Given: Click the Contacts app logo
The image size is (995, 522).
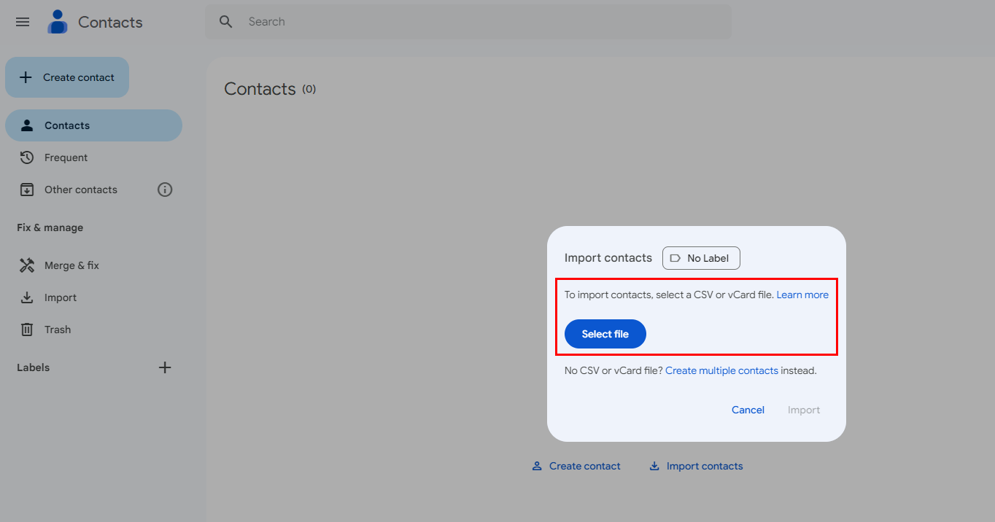Looking at the screenshot, I should click(x=57, y=21).
